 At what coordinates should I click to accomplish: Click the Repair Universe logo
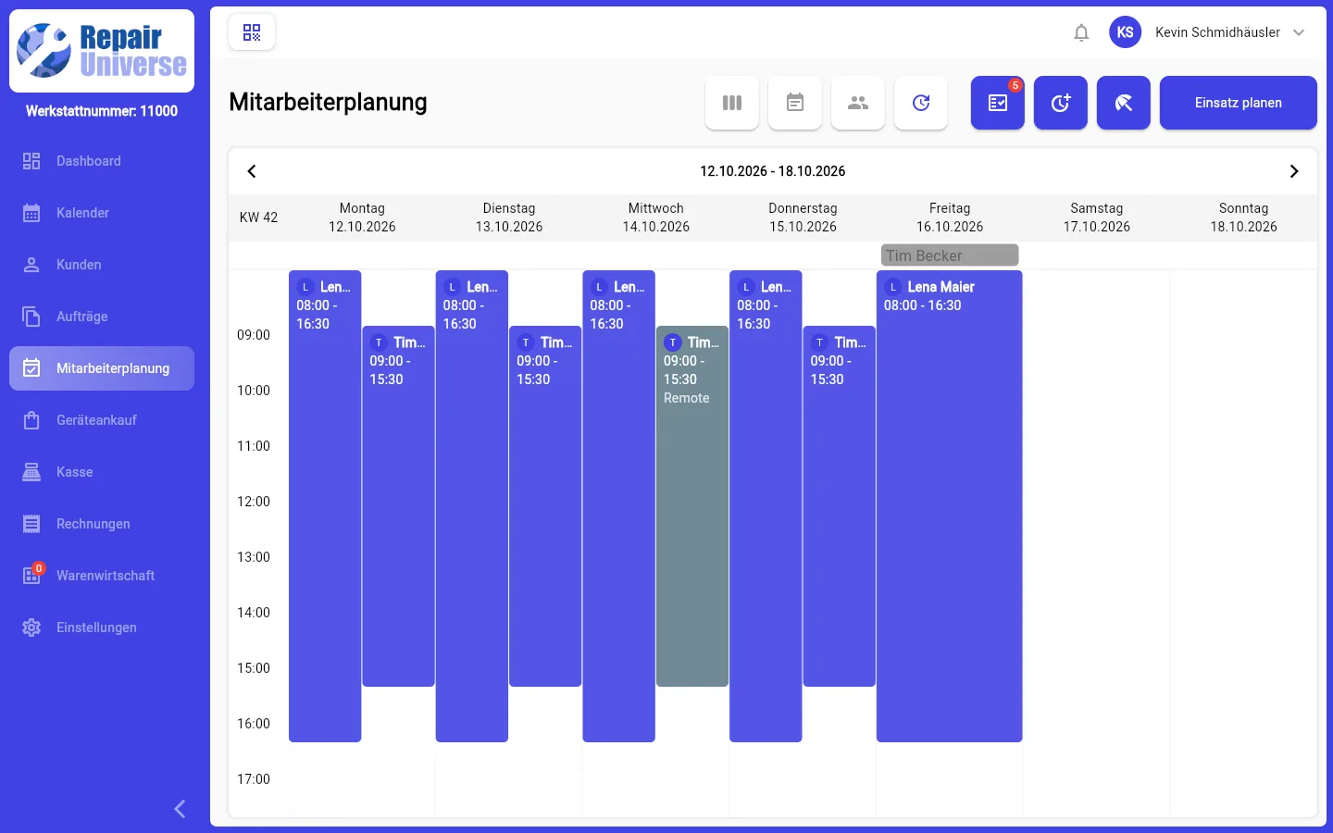(x=102, y=51)
